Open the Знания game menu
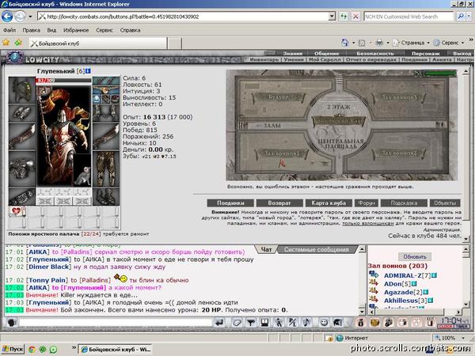This screenshot has height=356, width=475. [293, 53]
